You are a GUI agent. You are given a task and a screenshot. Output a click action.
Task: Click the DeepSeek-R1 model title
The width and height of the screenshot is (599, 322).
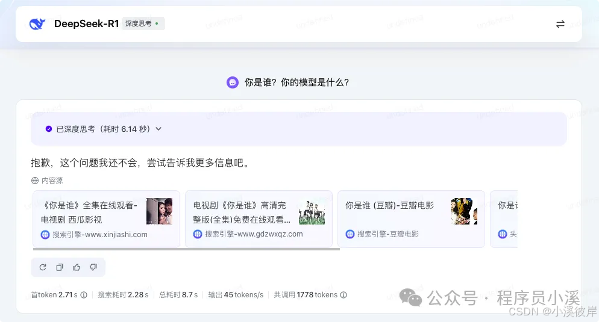pos(86,23)
